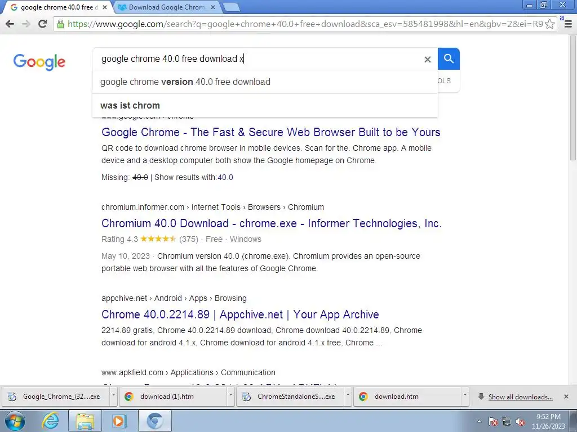The image size is (577, 432).
Task: Close the 'Download Google Chrome' tab
Action: click(x=213, y=7)
